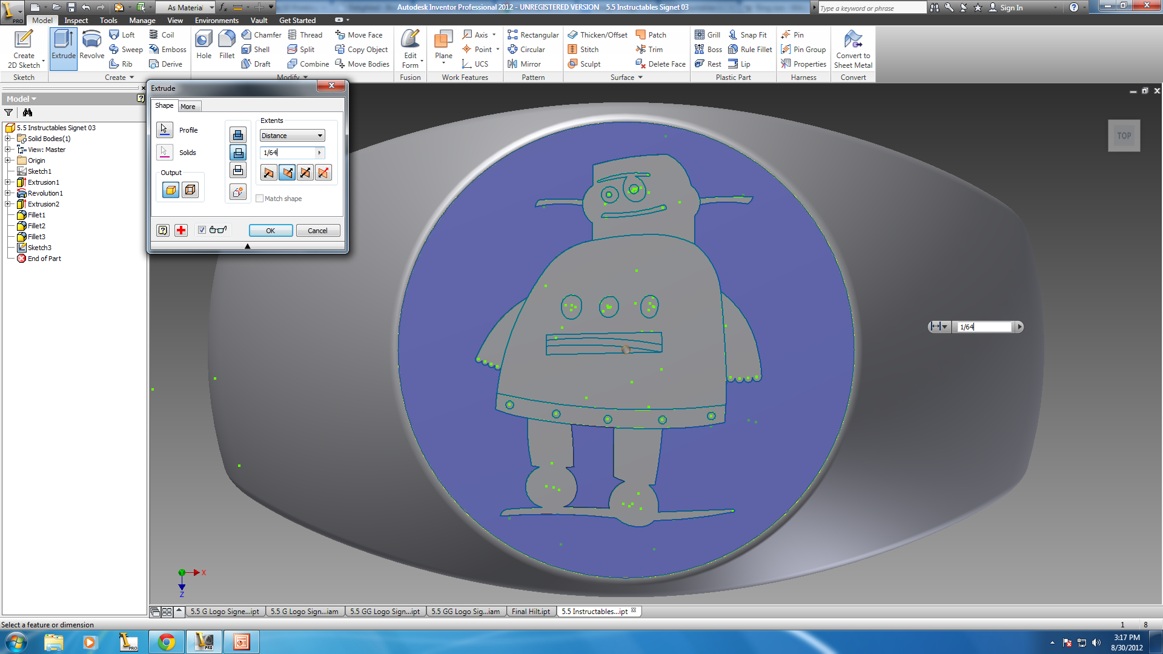Open the distance value flyout arrow
Viewport: 1163px width, 654px height.
click(320, 153)
